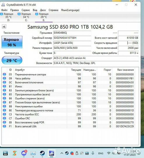This screenshot has height=158, width=144.
Task: Expand the hidden system tray icons chevron
Action: [x=62, y=153]
